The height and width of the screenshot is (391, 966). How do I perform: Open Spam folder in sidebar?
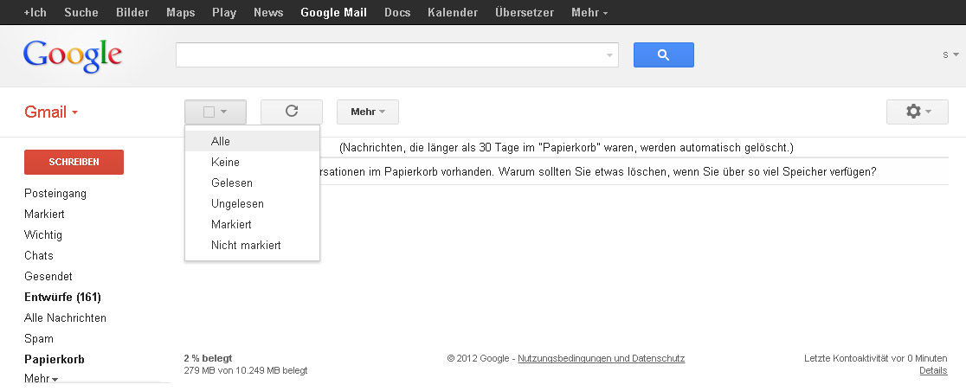39,338
